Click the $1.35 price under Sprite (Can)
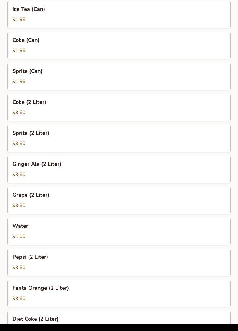The height and width of the screenshot is (331, 238). coord(19,82)
